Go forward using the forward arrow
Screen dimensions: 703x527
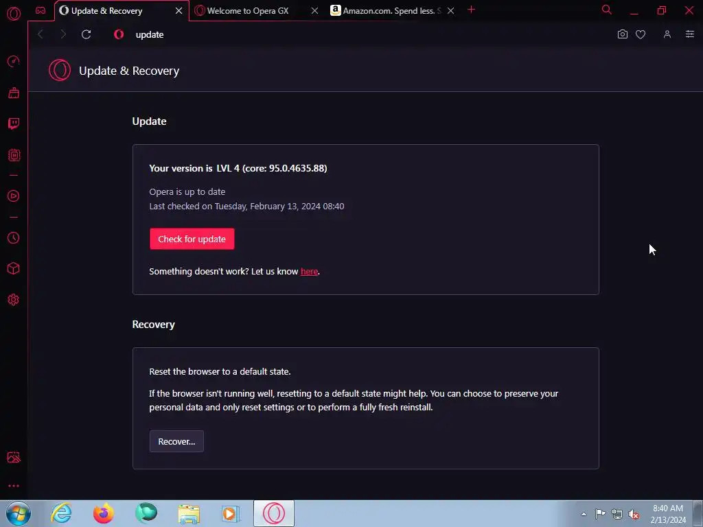[63, 34]
